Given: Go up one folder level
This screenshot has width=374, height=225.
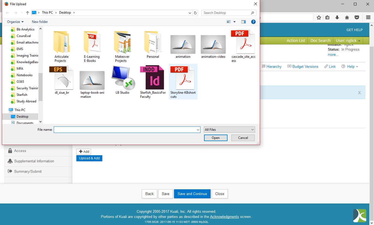Looking at the screenshot, I should [x=28, y=13].
